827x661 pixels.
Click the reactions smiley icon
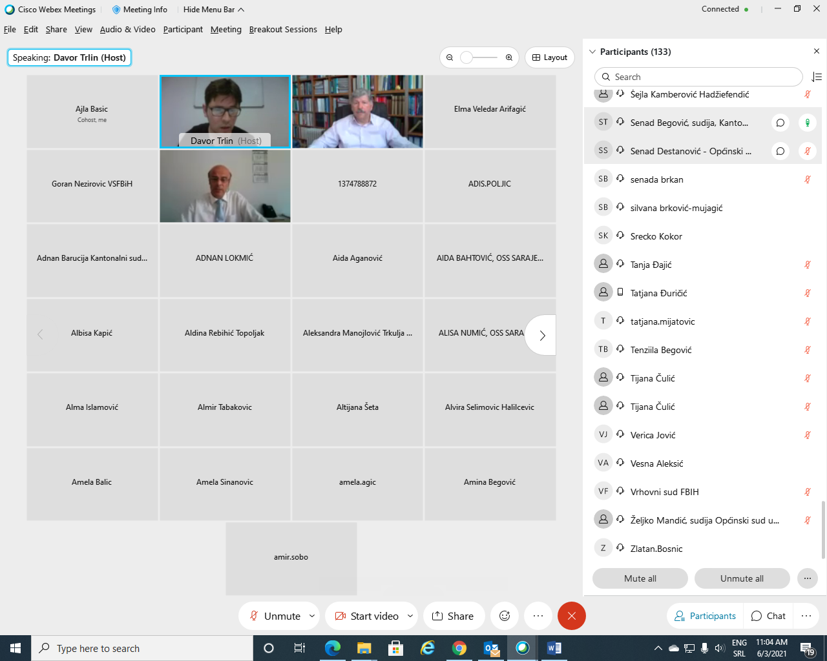pyautogui.click(x=505, y=616)
